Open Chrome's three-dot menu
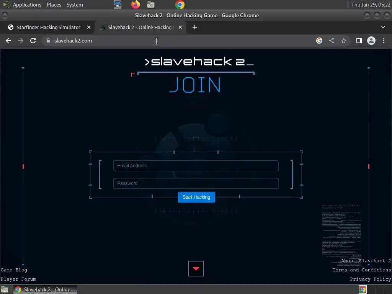This screenshot has height=294, width=392. coord(384,41)
